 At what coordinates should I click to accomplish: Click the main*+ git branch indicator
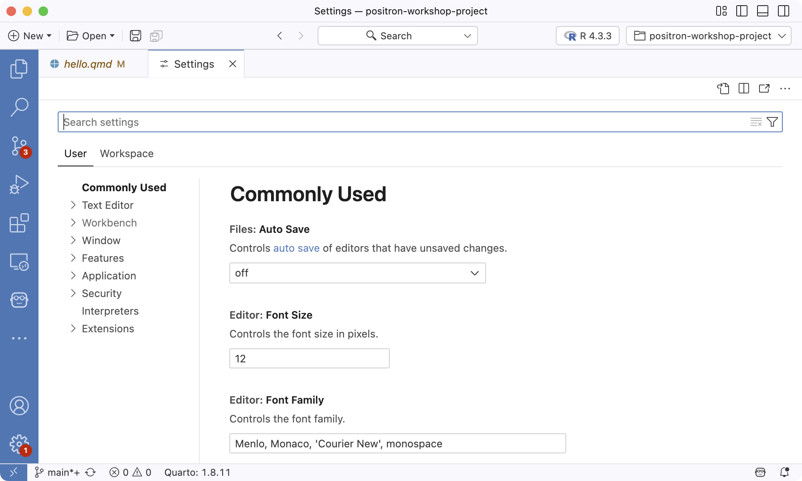(x=57, y=472)
